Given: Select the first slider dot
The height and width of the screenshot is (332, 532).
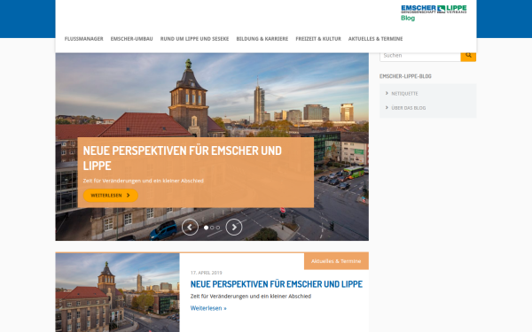Looking at the screenshot, I should coord(206,228).
